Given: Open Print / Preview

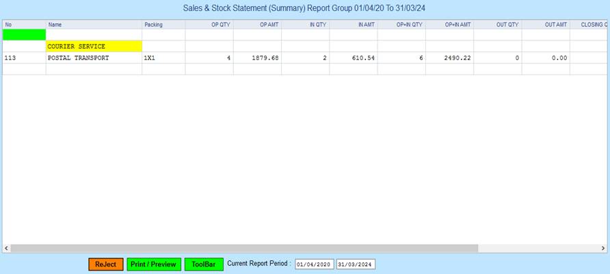Looking at the screenshot, I should coord(154,264).
